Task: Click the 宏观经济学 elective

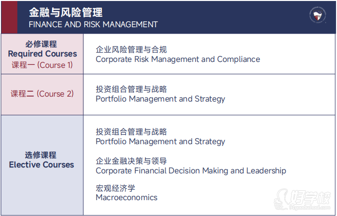Action: click(x=115, y=188)
